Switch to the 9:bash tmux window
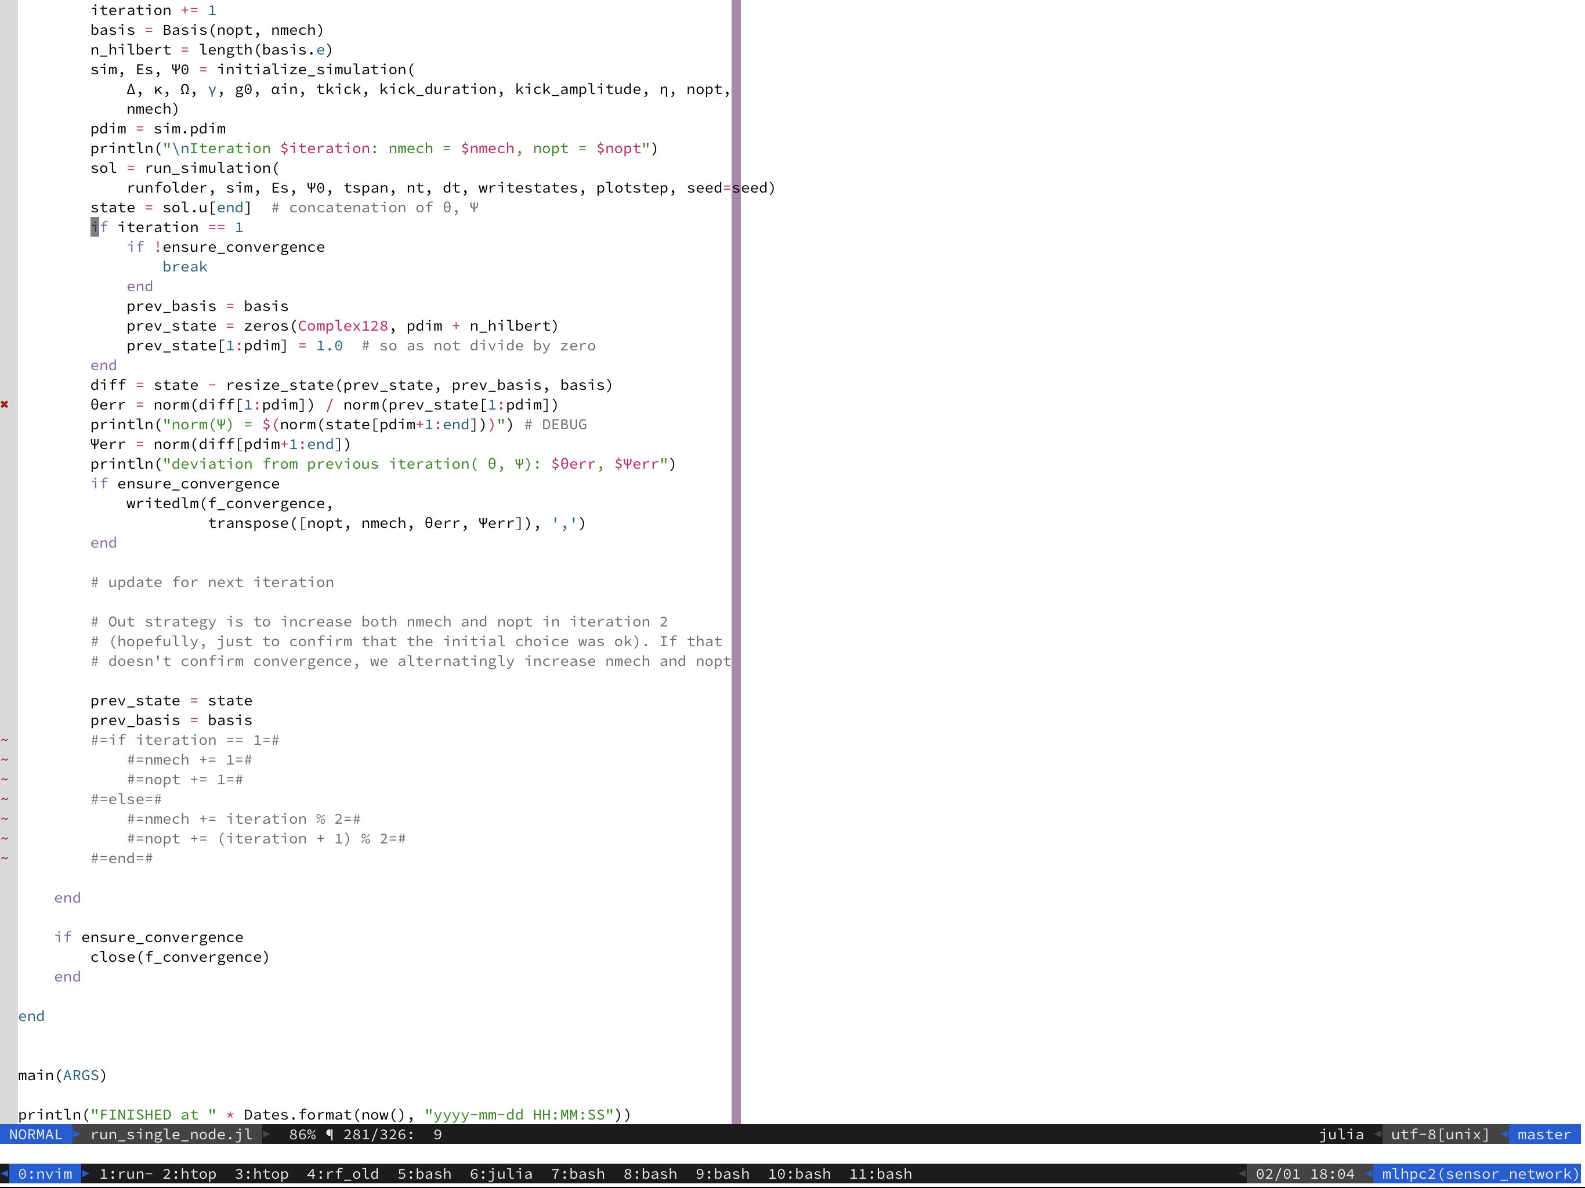 (x=722, y=1173)
